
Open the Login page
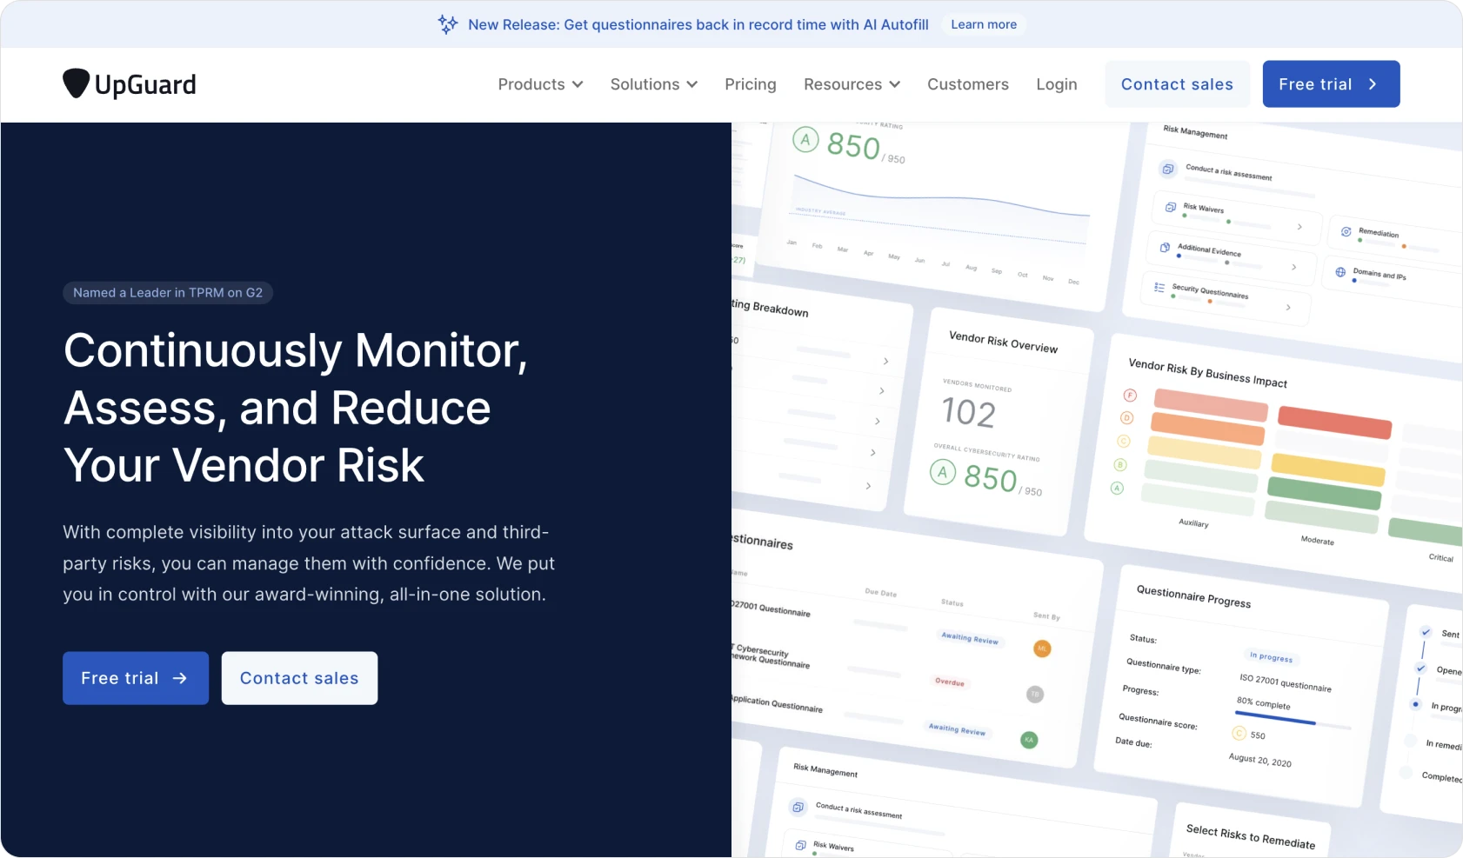pos(1056,84)
